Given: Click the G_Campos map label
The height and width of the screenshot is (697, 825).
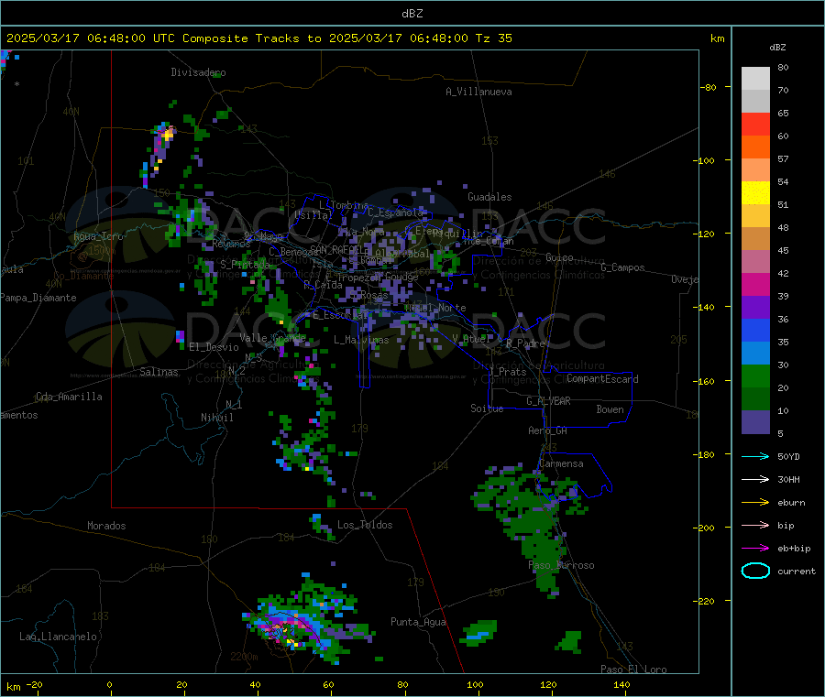Looking at the screenshot, I should [x=622, y=267].
